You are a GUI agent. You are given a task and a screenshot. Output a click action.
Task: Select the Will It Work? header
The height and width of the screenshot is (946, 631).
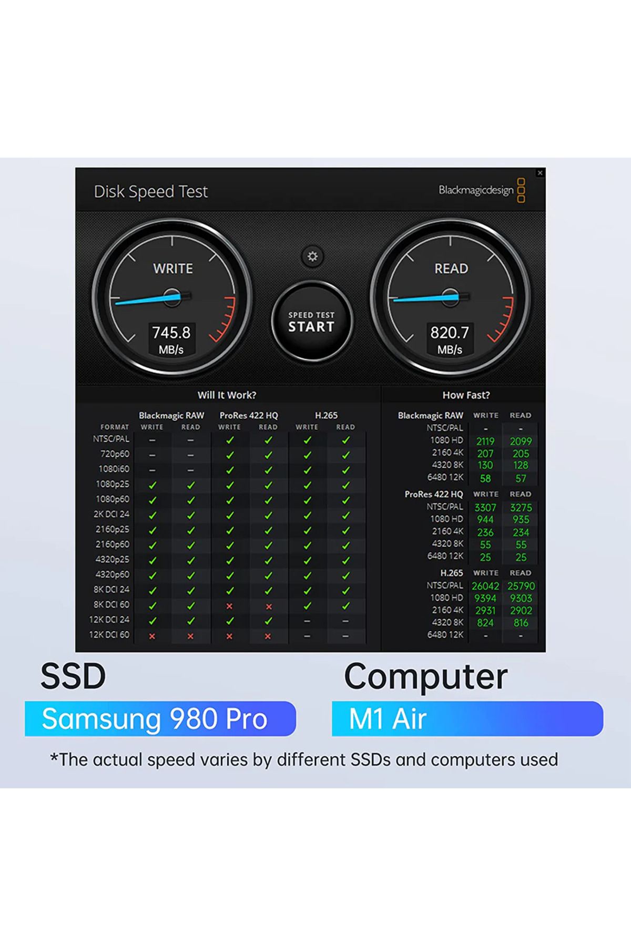point(227,395)
